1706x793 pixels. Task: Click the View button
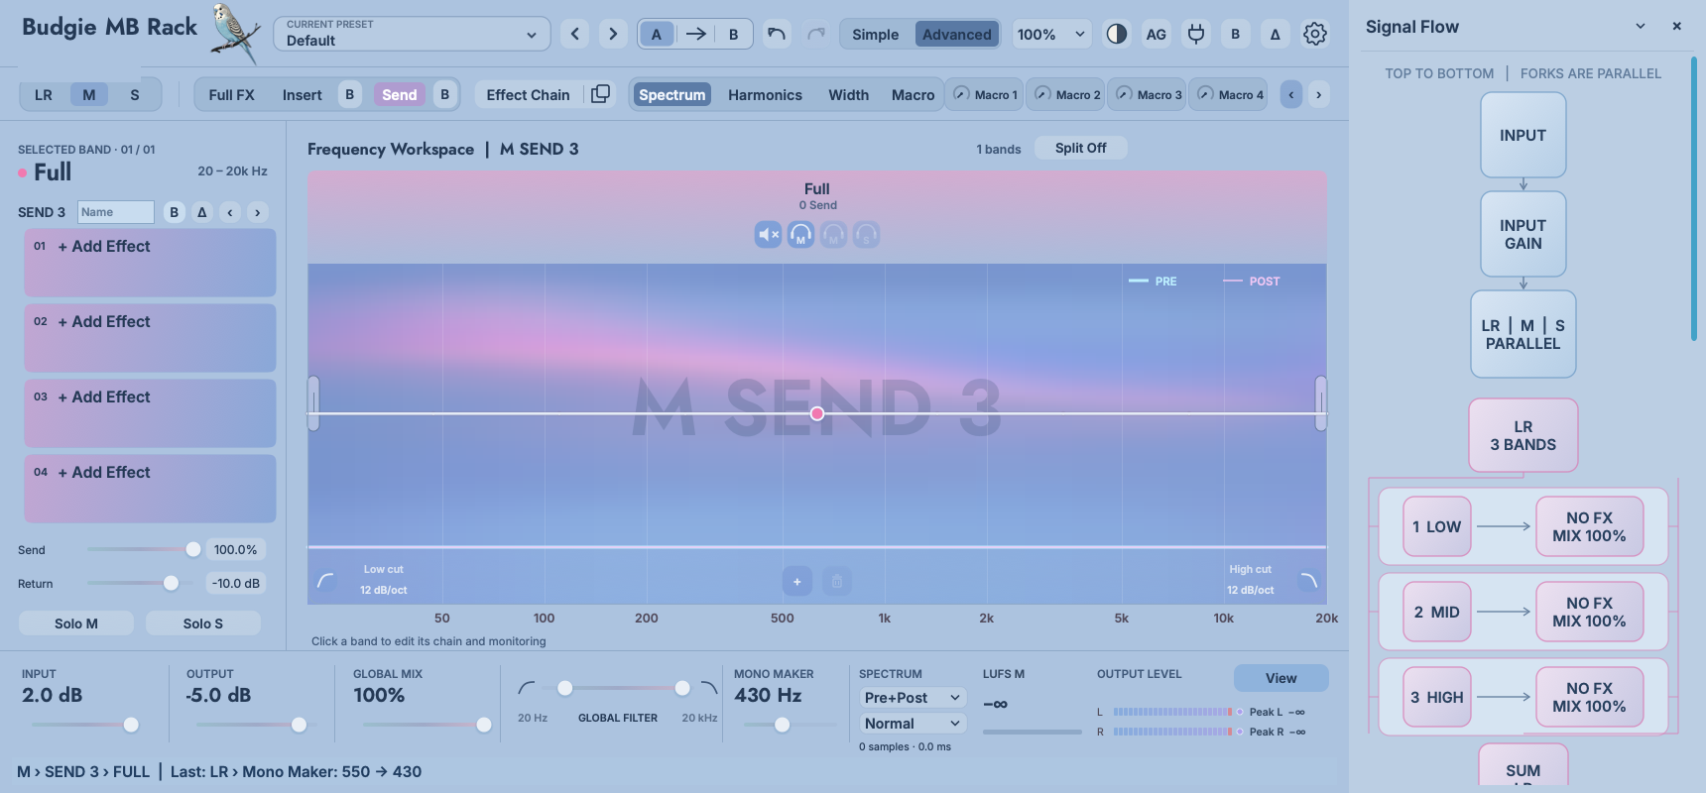[1280, 678]
